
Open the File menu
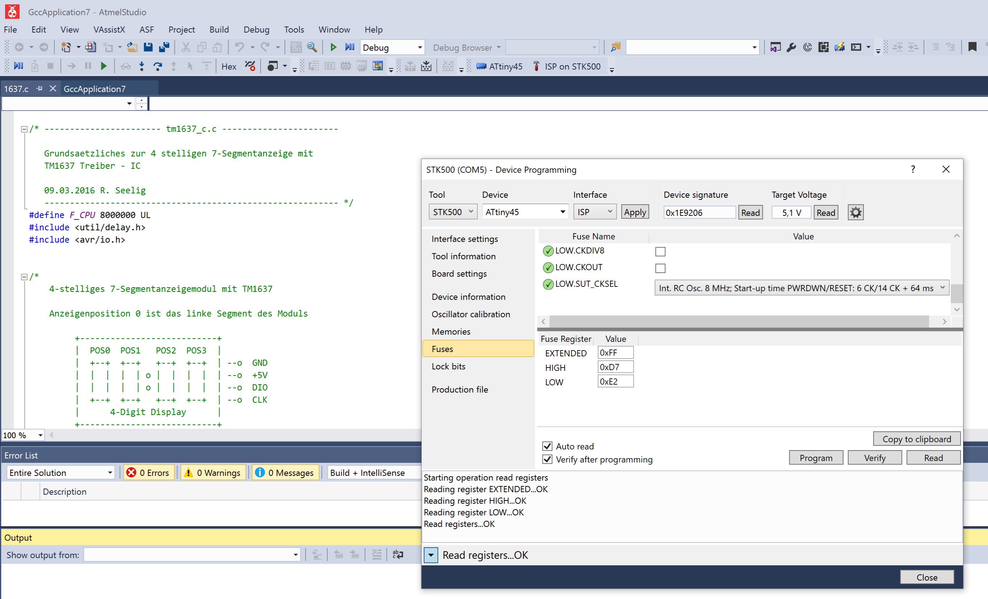pos(10,29)
